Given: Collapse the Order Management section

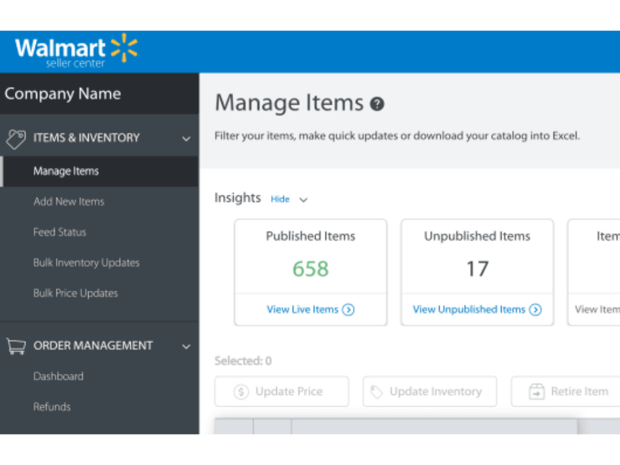Looking at the screenshot, I should click(186, 347).
